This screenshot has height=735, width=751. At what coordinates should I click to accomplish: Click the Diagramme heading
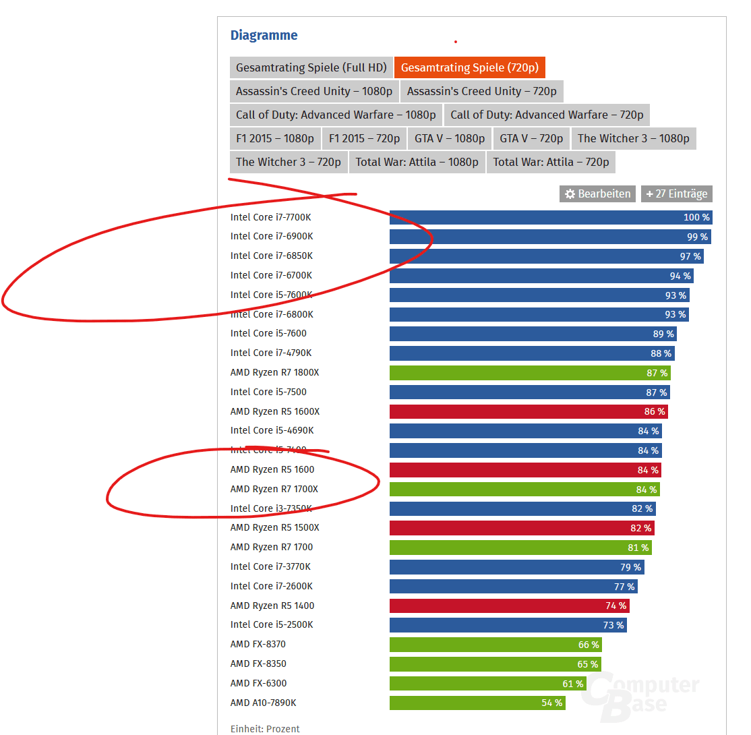tap(264, 36)
